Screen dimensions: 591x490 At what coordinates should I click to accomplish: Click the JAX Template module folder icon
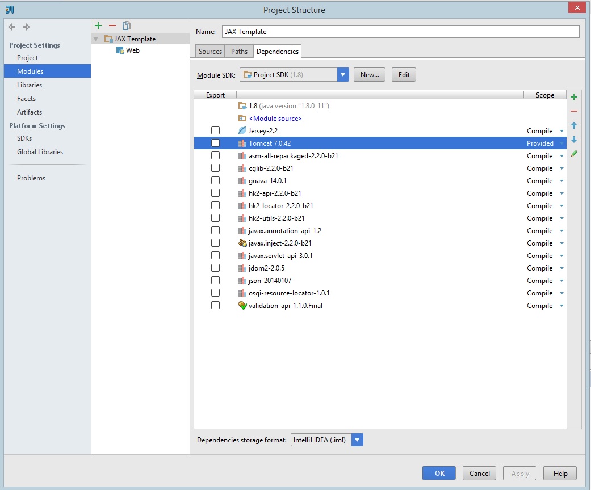coord(108,39)
